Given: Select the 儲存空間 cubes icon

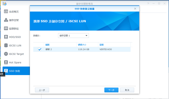Looking at the screenshot, I should coord(6,20).
